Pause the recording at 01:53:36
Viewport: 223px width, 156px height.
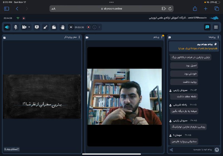click(x=71, y=27)
